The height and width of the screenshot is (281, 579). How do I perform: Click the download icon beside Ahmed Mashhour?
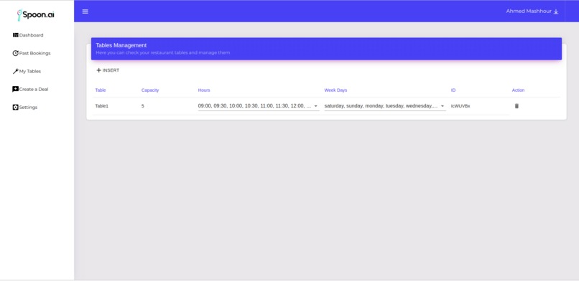pyautogui.click(x=556, y=11)
